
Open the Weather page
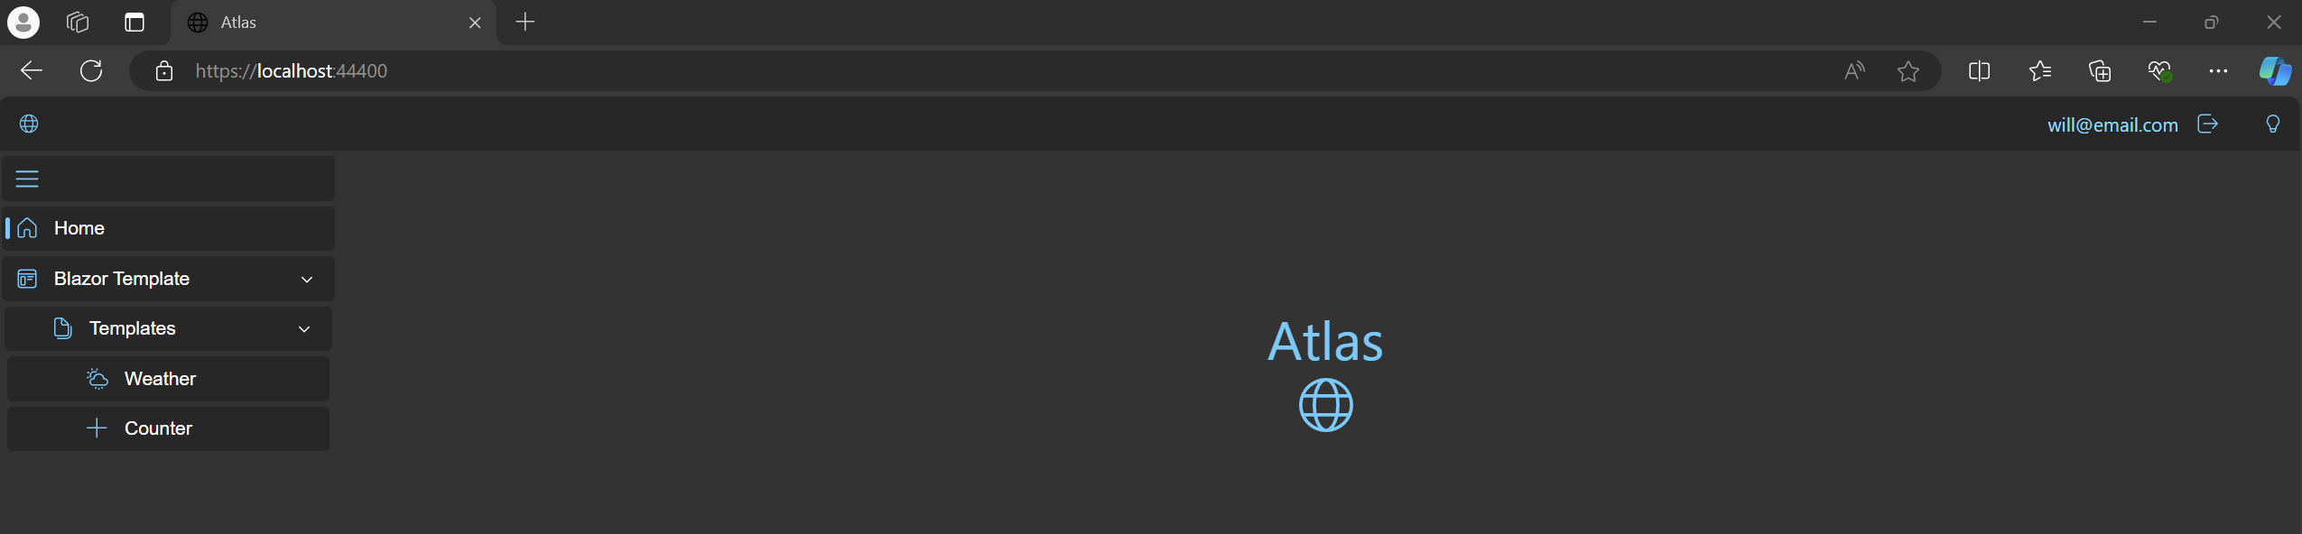[x=160, y=379]
